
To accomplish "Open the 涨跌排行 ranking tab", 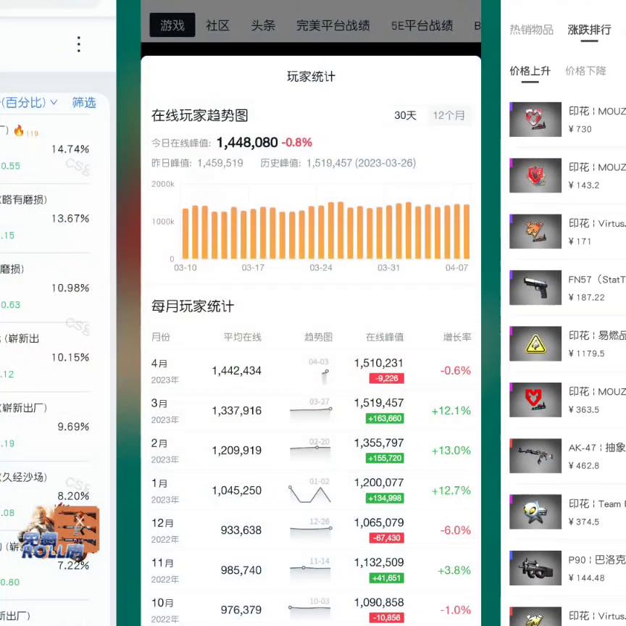I will tap(588, 31).
